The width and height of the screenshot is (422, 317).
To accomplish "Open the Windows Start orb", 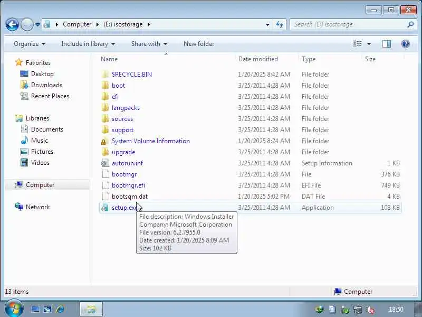I will coord(14,309).
